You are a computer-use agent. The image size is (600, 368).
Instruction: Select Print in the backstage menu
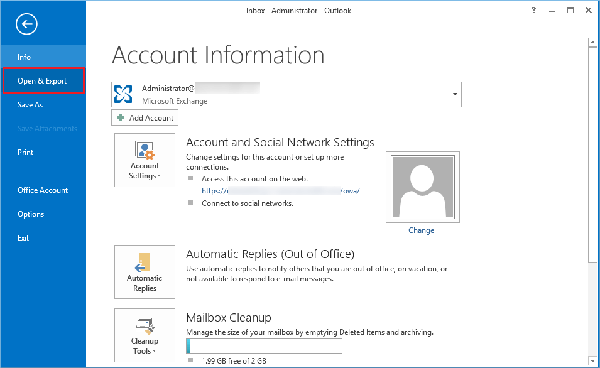tap(26, 153)
